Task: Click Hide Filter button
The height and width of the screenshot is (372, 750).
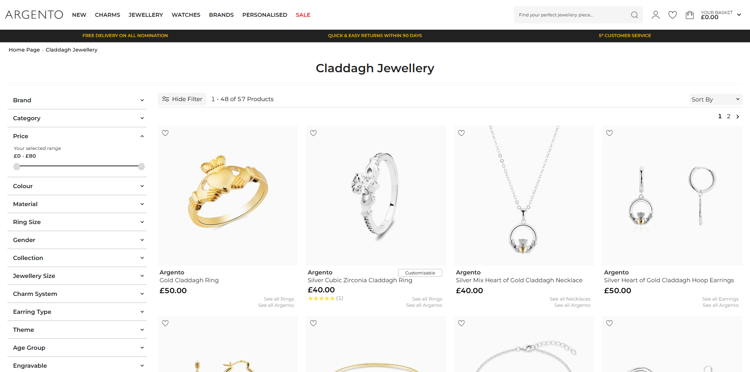Action: [x=182, y=99]
